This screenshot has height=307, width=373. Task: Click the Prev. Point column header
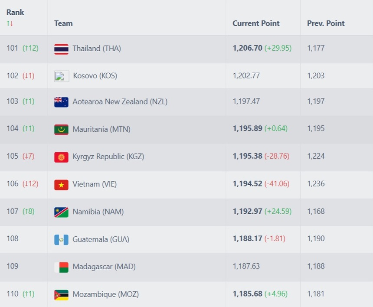pos(326,23)
